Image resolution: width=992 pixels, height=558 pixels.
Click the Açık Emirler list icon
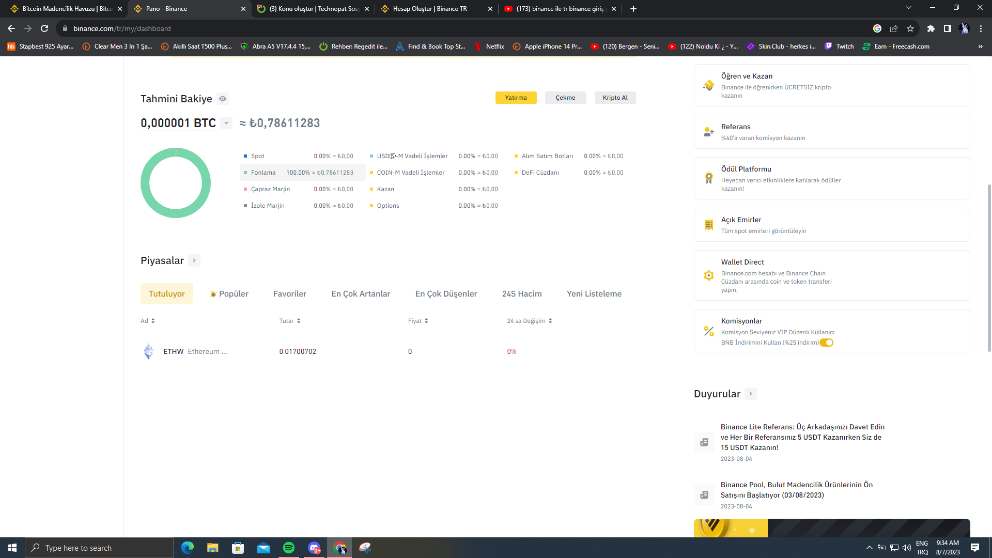click(708, 225)
